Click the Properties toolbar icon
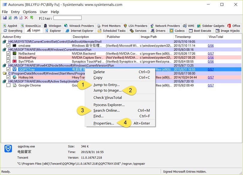 pos(21,18)
